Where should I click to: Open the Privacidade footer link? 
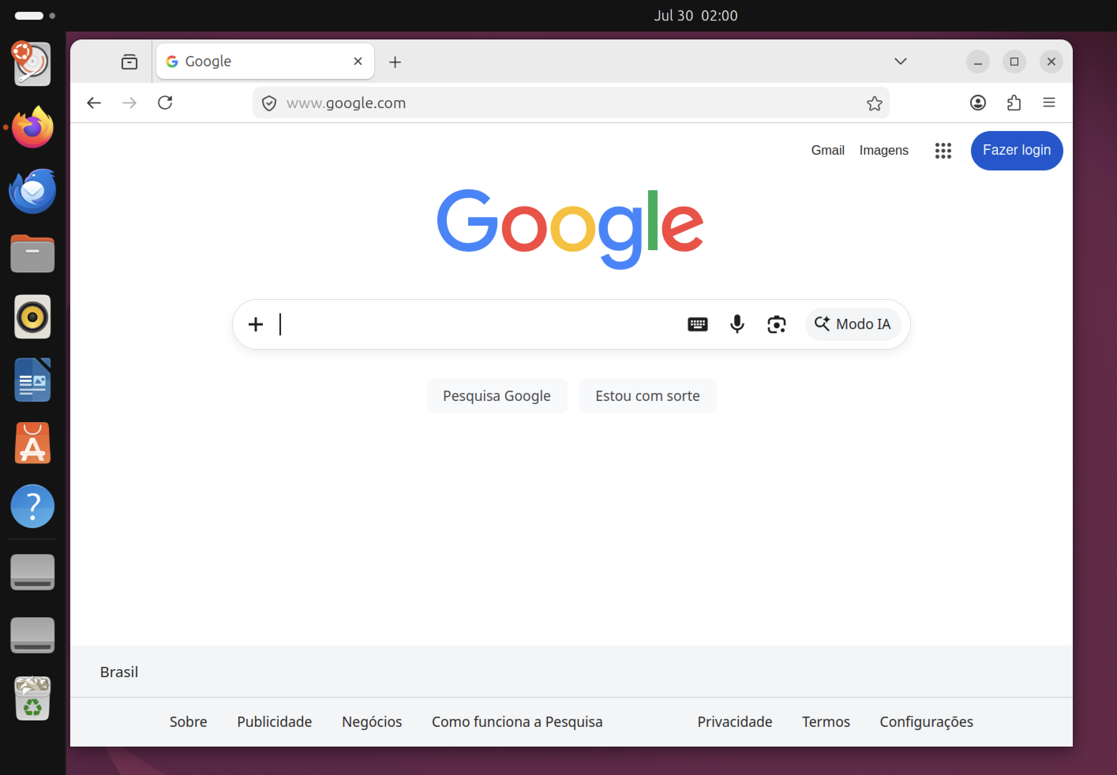734,722
